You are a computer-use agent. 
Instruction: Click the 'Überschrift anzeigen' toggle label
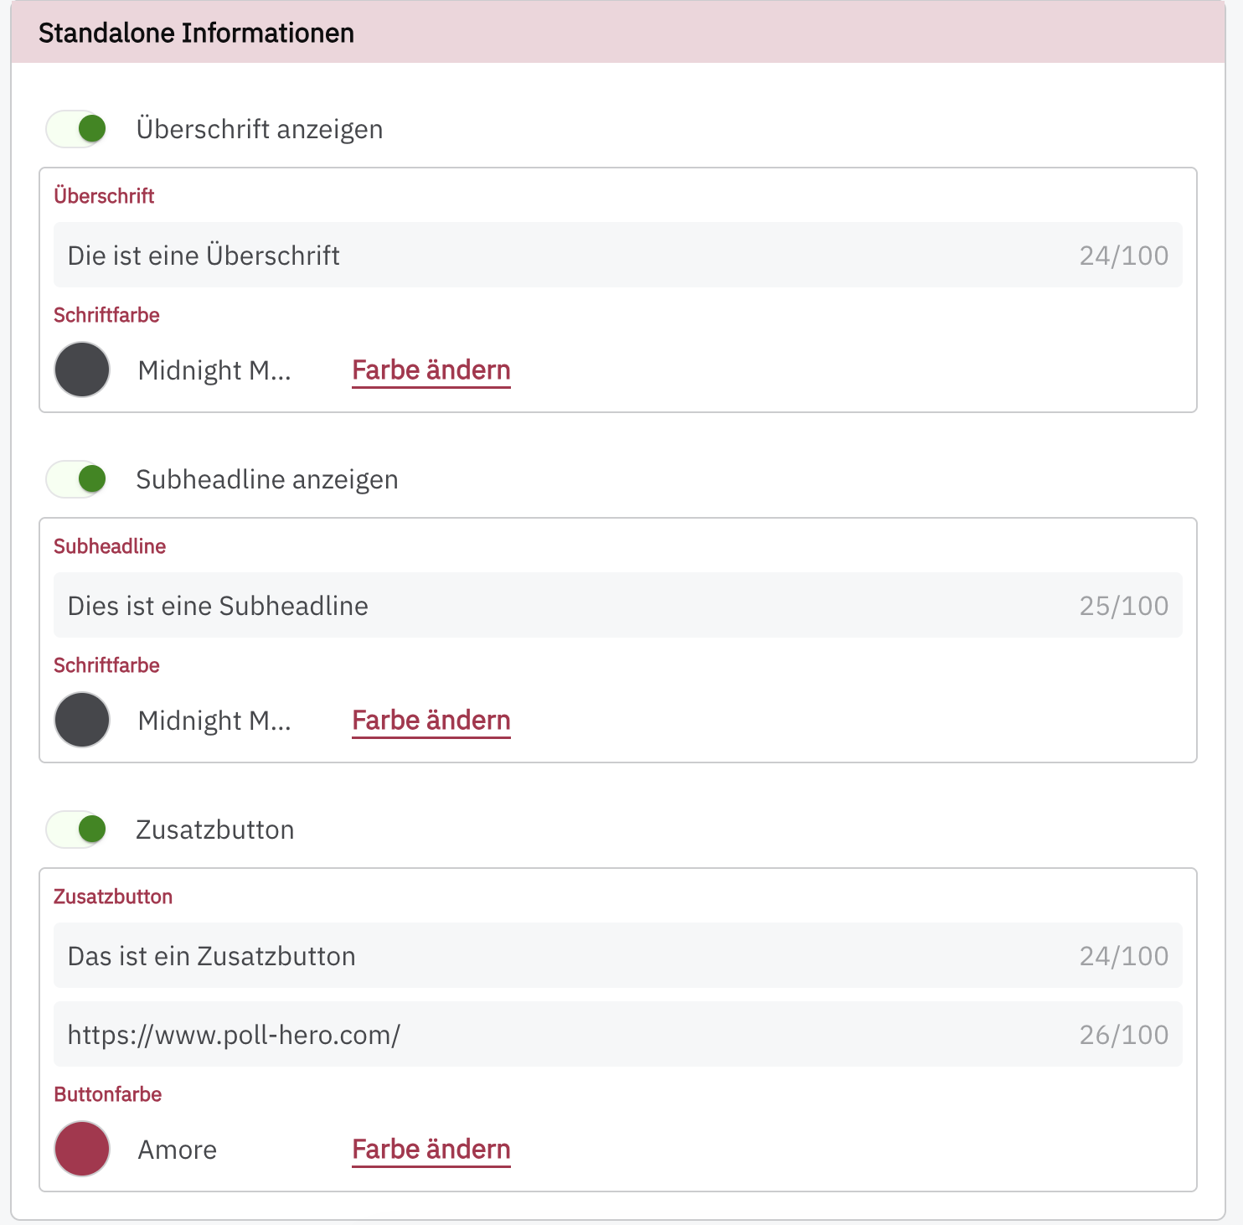(259, 129)
